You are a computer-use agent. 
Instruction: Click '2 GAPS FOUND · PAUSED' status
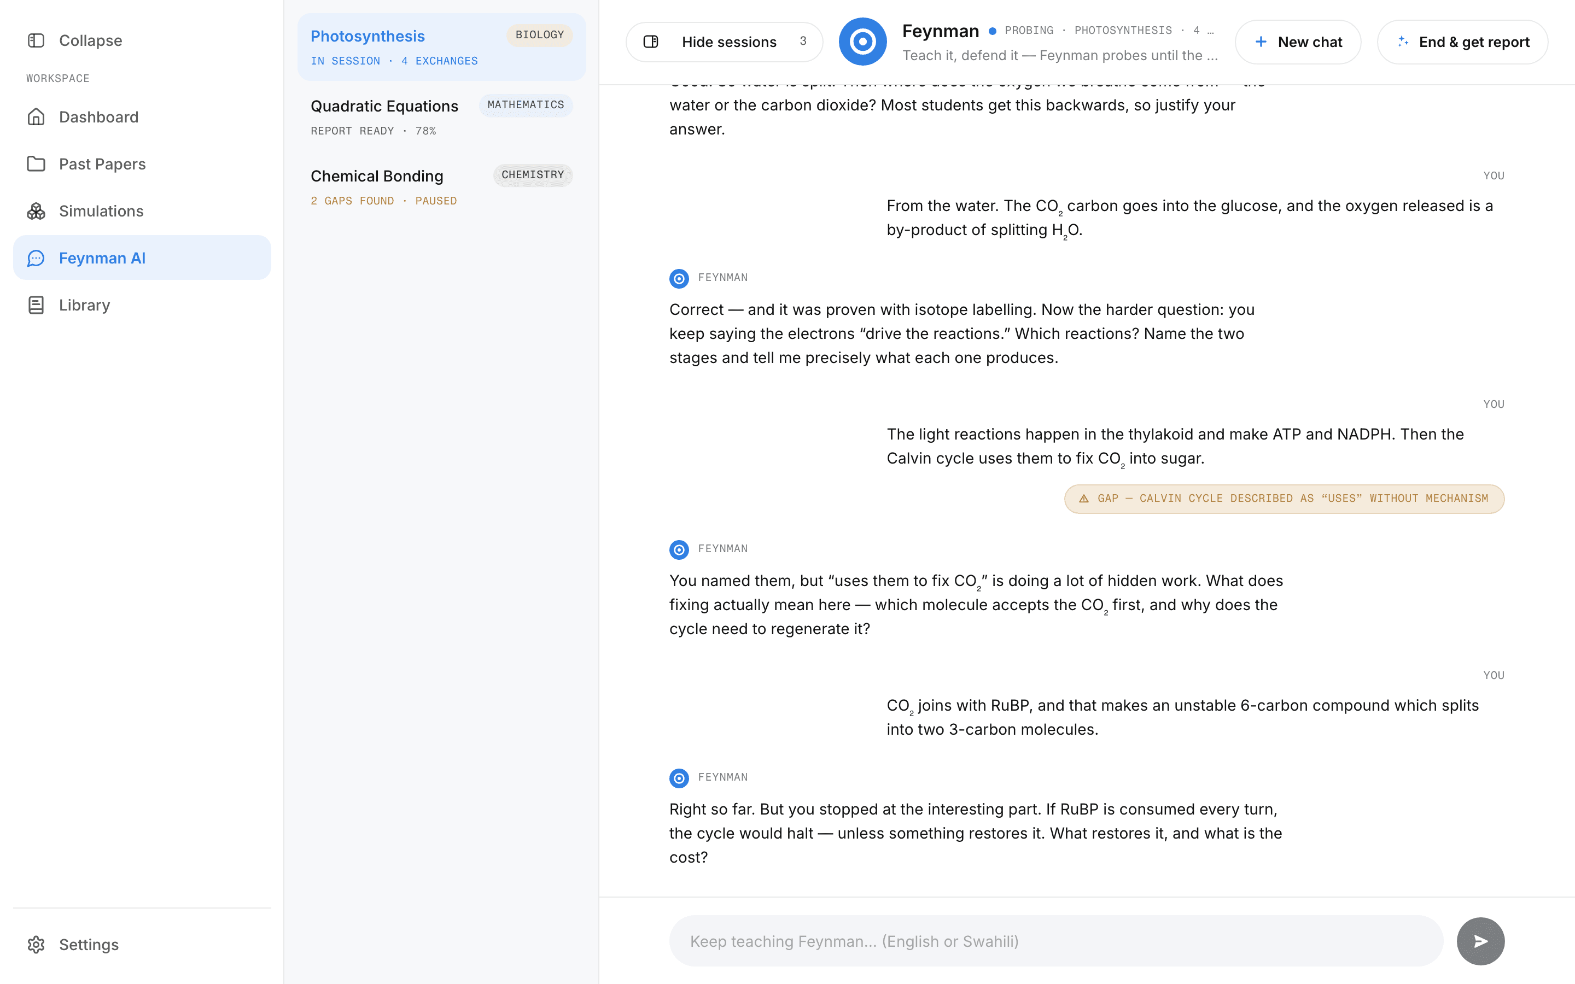click(x=383, y=201)
